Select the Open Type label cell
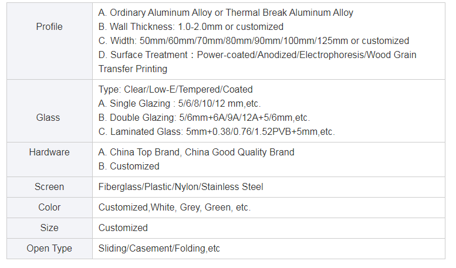 coord(49,249)
